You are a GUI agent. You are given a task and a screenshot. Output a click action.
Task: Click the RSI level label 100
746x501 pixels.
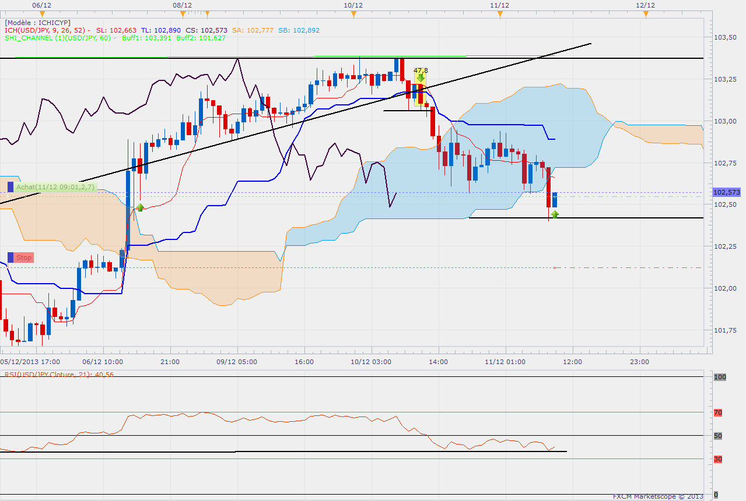pyautogui.click(x=720, y=377)
